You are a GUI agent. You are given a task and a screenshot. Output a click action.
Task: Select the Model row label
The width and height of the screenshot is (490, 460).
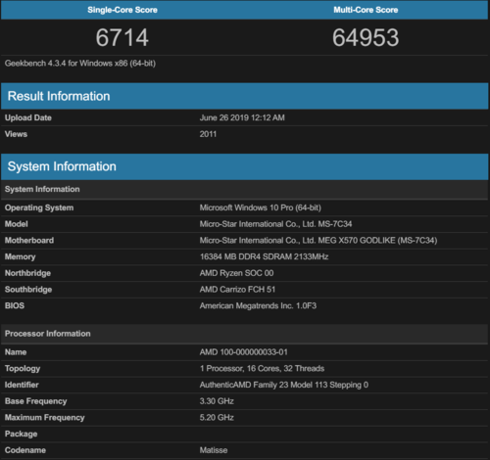(17, 224)
